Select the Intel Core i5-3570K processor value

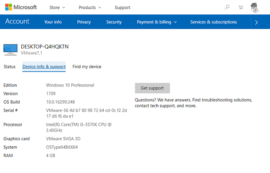pyautogui.click(x=79, y=128)
